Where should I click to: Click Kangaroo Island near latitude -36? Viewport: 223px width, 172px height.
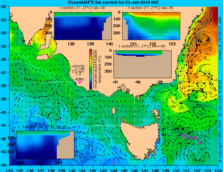point(44,58)
